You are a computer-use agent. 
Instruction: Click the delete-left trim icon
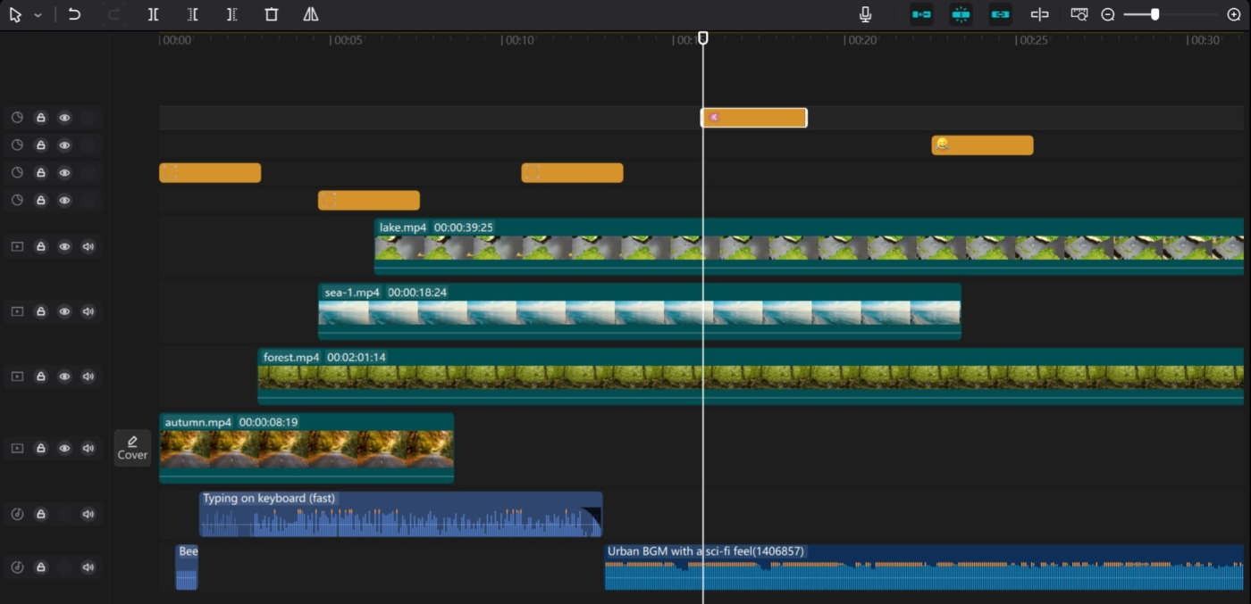[193, 14]
